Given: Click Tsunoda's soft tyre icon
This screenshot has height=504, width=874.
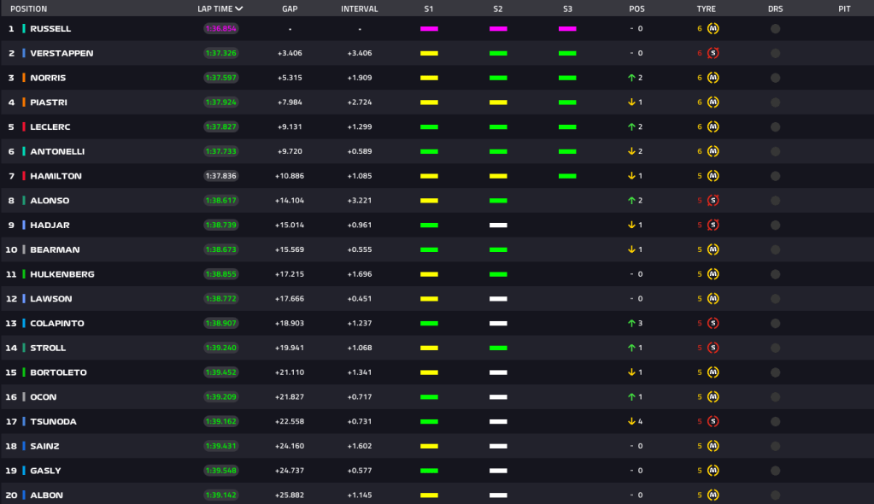Looking at the screenshot, I should click(x=713, y=421).
